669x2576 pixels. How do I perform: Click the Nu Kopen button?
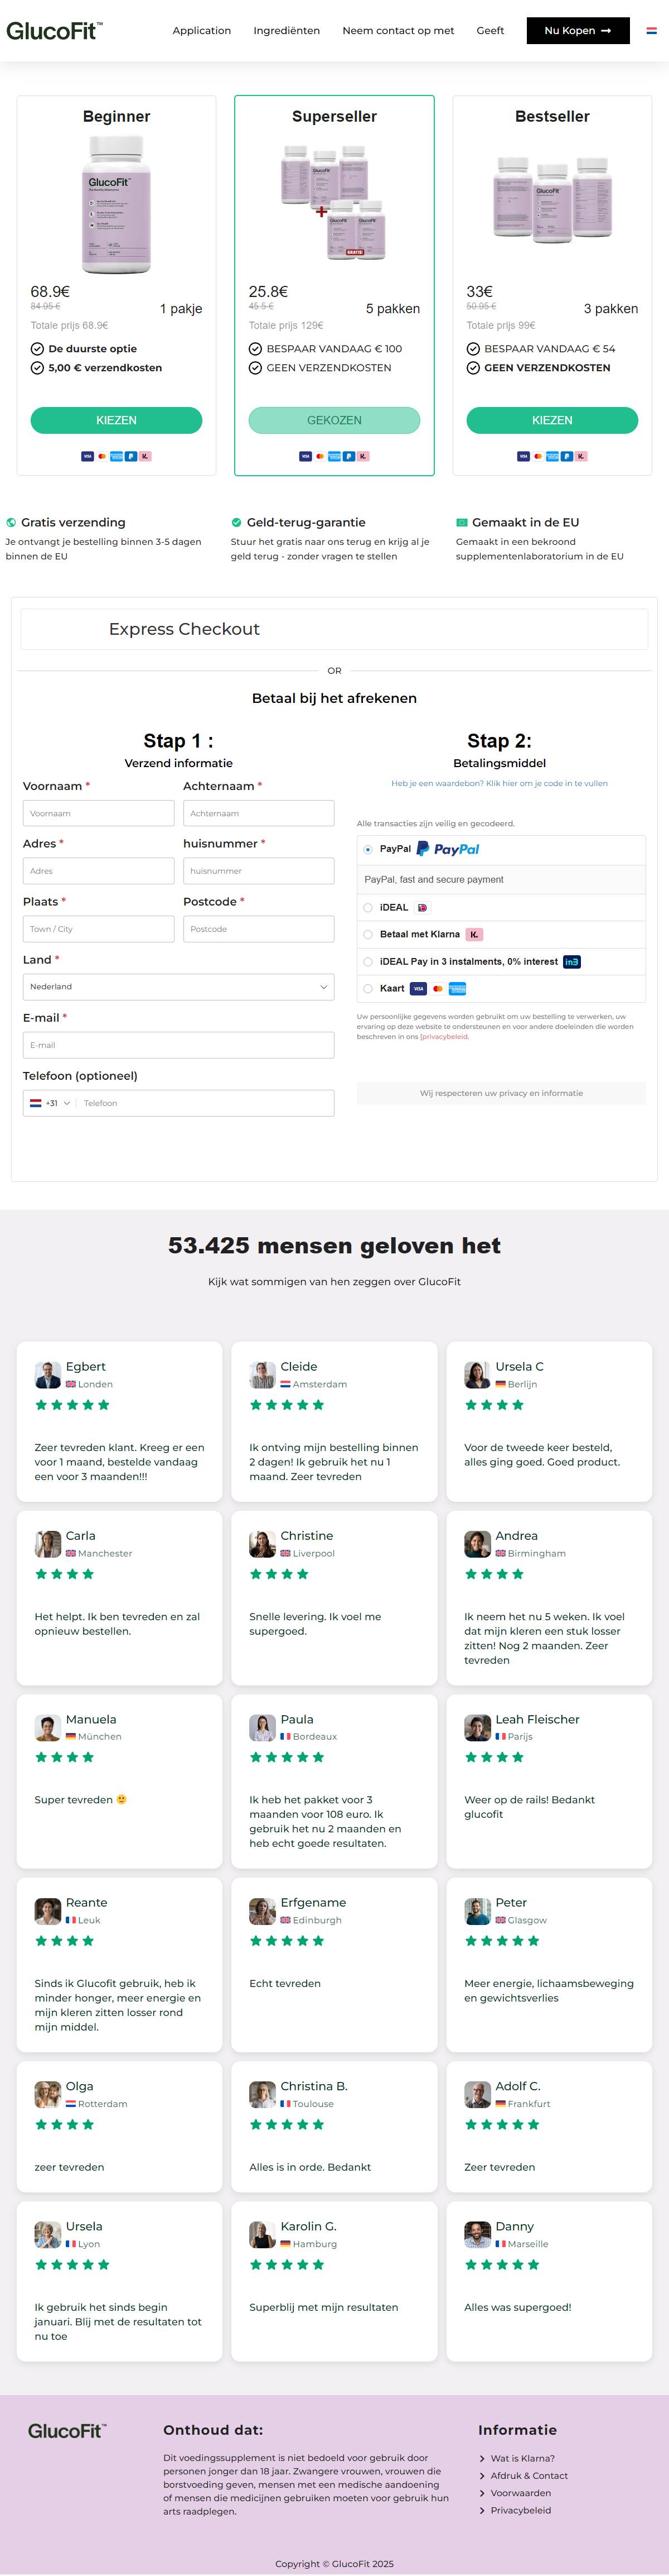click(x=578, y=31)
